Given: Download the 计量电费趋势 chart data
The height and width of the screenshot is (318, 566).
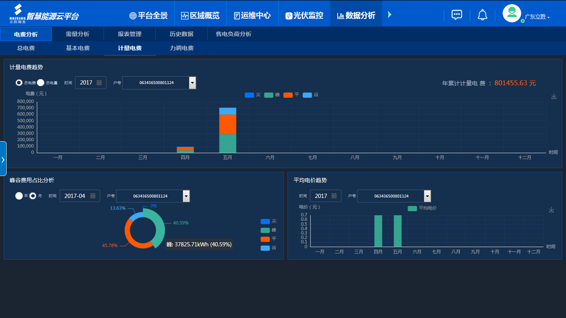Looking at the screenshot, I should click(x=554, y=96).
